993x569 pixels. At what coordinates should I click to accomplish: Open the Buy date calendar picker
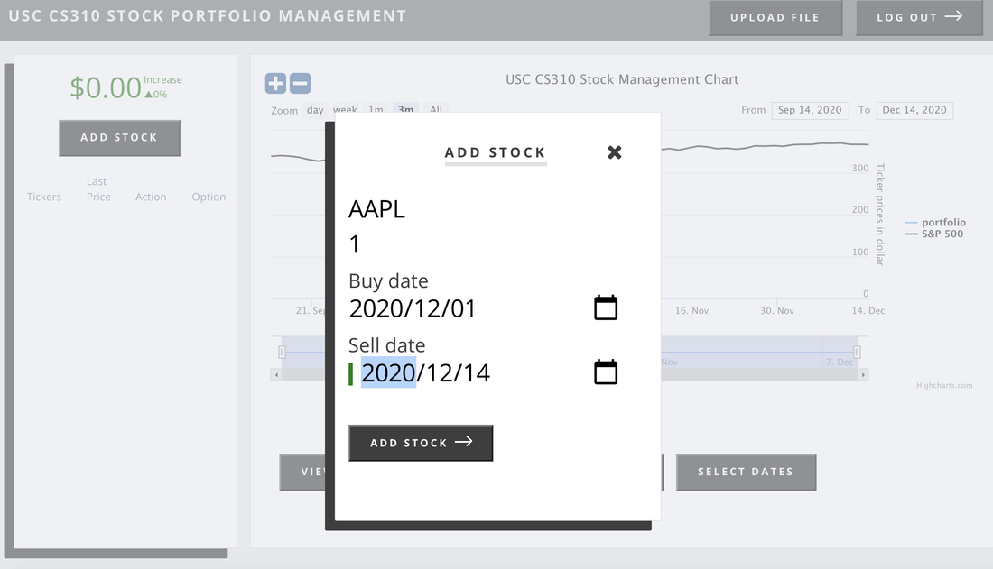coord(605,307)
